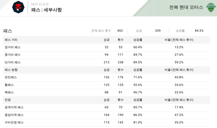Click the 중거리 패스 row label
This screenshot has height=128, width=217.
click(x=13, y=55)
